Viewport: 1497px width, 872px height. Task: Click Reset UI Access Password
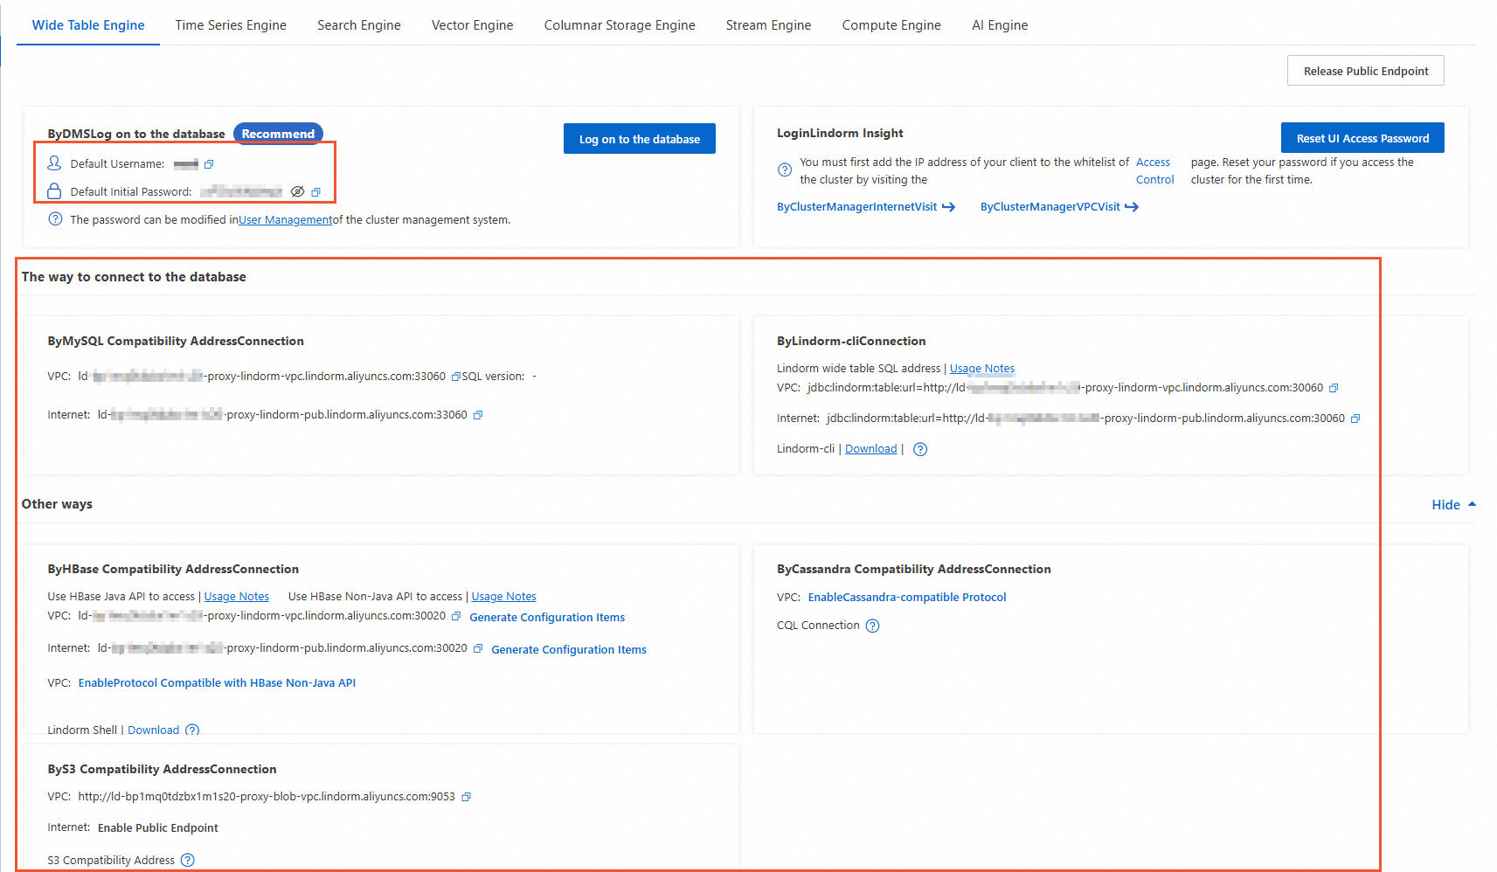1362,138
